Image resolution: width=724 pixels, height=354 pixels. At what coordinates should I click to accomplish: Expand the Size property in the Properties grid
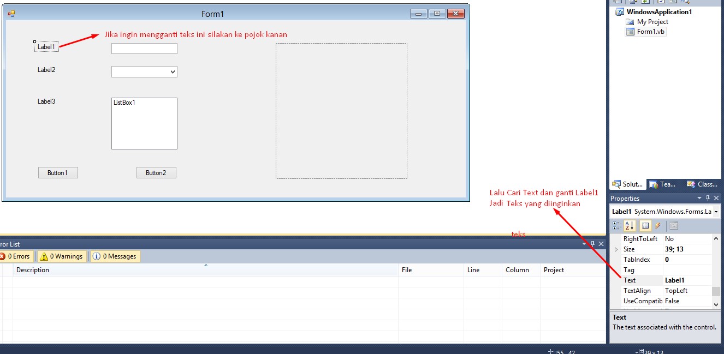pyautogui.click(x=617, y=249)
